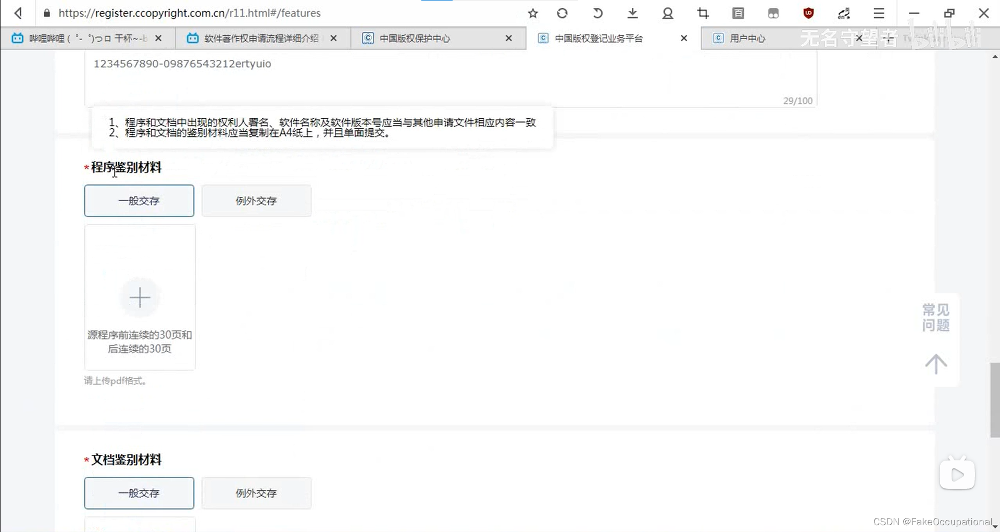Open 常见问题 help panel
The image size is (1000, 532).
(936, 317)
